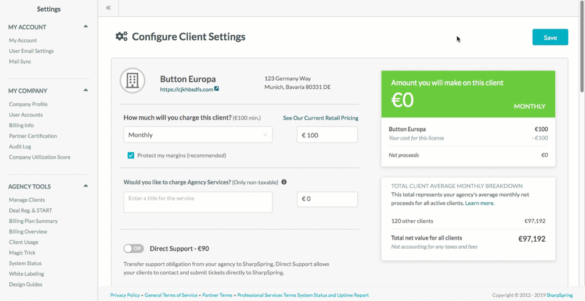Collapse the MY ACCOUNT section
The width and height of the screenshot is (585, 301).
click(x=85, y=27)
